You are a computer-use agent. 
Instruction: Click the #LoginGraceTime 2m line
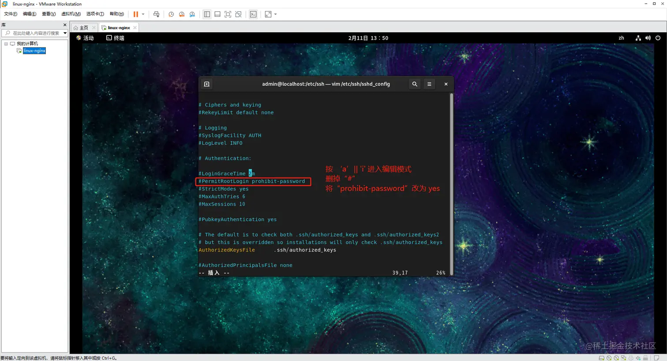(x=227, y=174)
